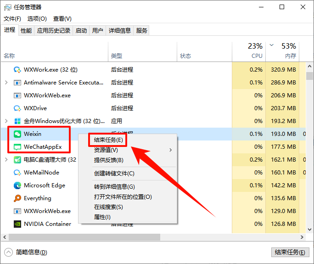Select the Microsoft Edge process name
This screenshot has height=264, width=314.
point(45,185)
